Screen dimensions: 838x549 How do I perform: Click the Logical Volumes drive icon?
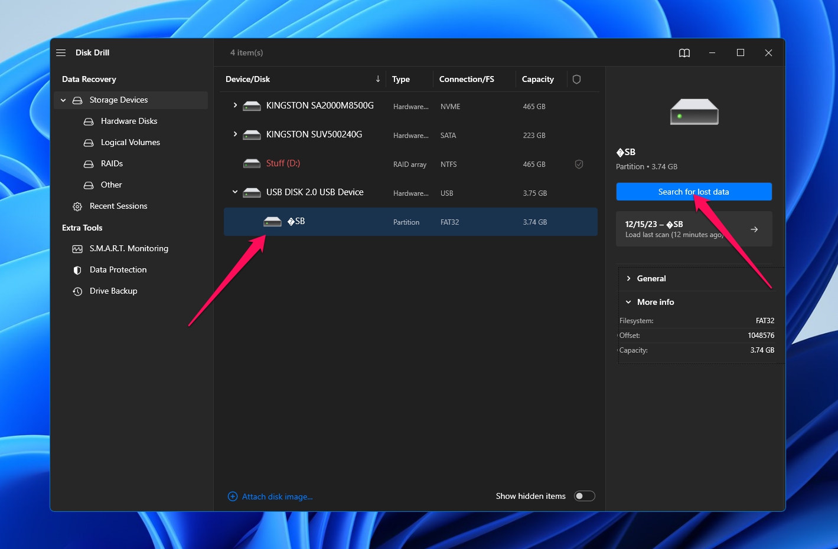[89, 143]
